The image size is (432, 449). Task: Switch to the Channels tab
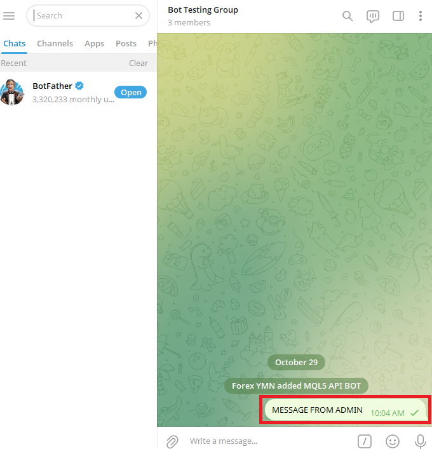(55, 44)
